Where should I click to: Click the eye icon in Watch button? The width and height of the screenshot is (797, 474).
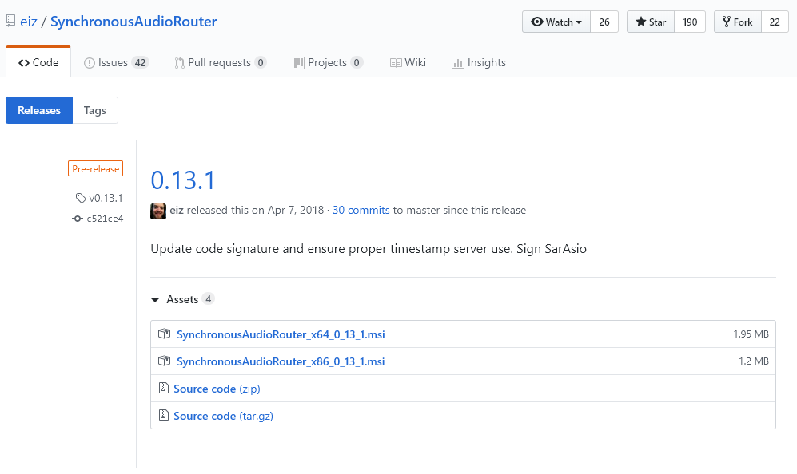pyautogui.click(x=536, y=22)
